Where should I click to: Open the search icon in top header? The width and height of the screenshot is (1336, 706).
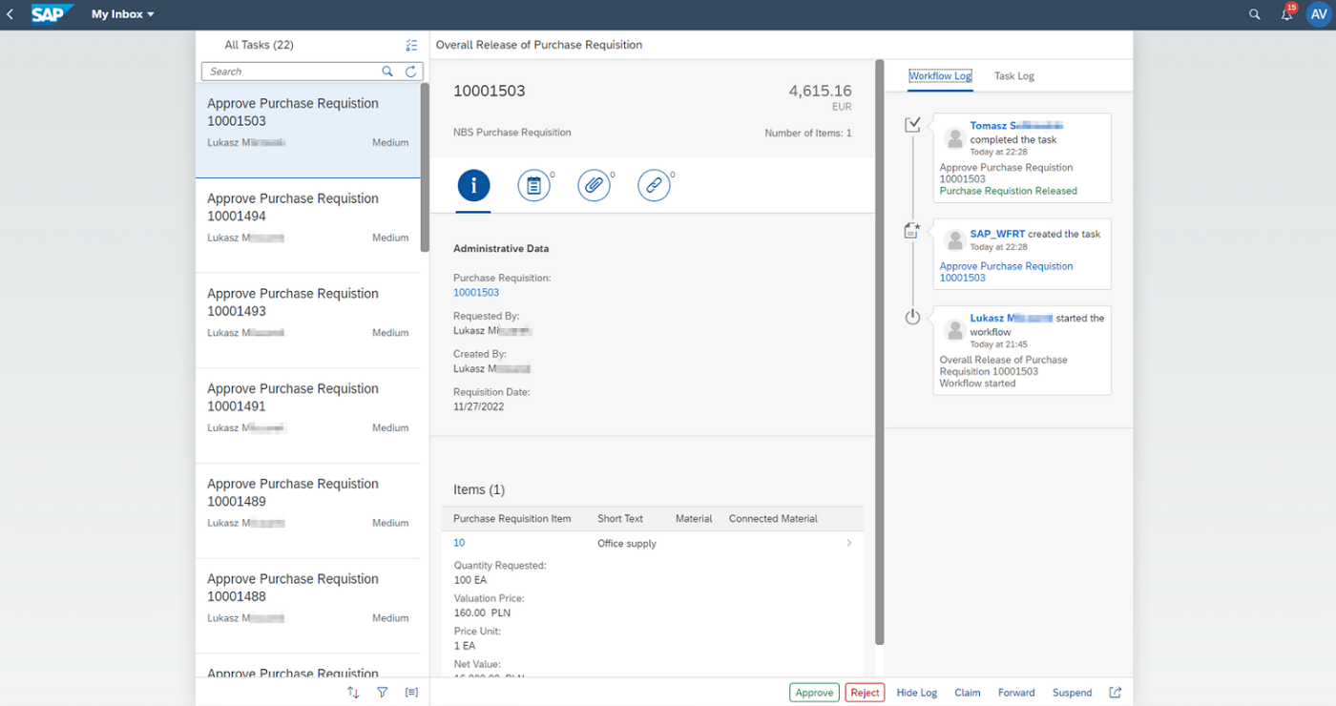[1255, 14]
